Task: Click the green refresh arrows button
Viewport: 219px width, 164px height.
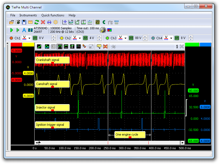Action: click(37, 22)
